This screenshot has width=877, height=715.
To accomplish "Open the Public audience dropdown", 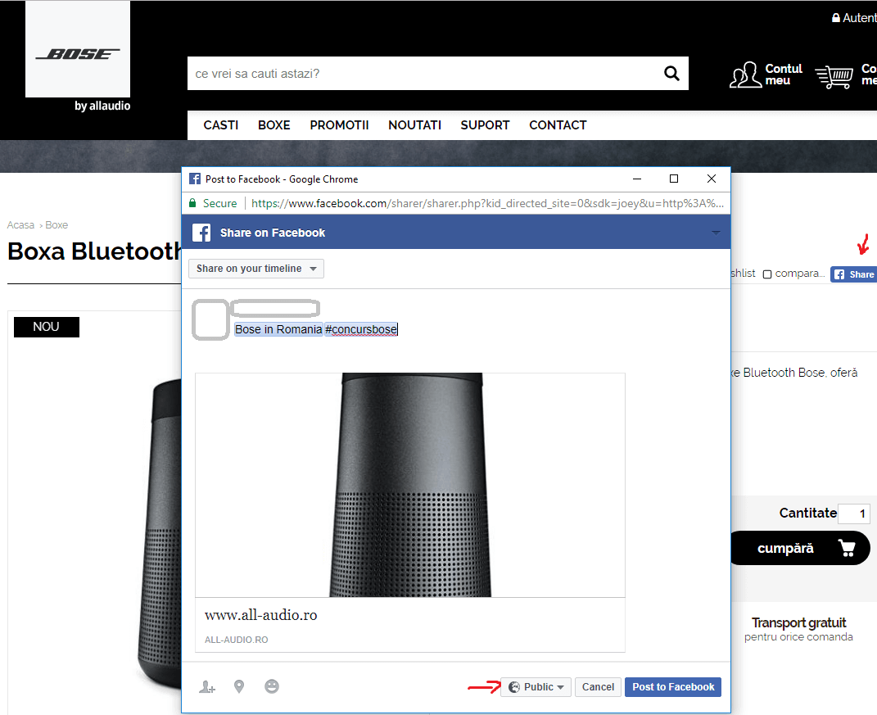I will [x=536, y=687].
